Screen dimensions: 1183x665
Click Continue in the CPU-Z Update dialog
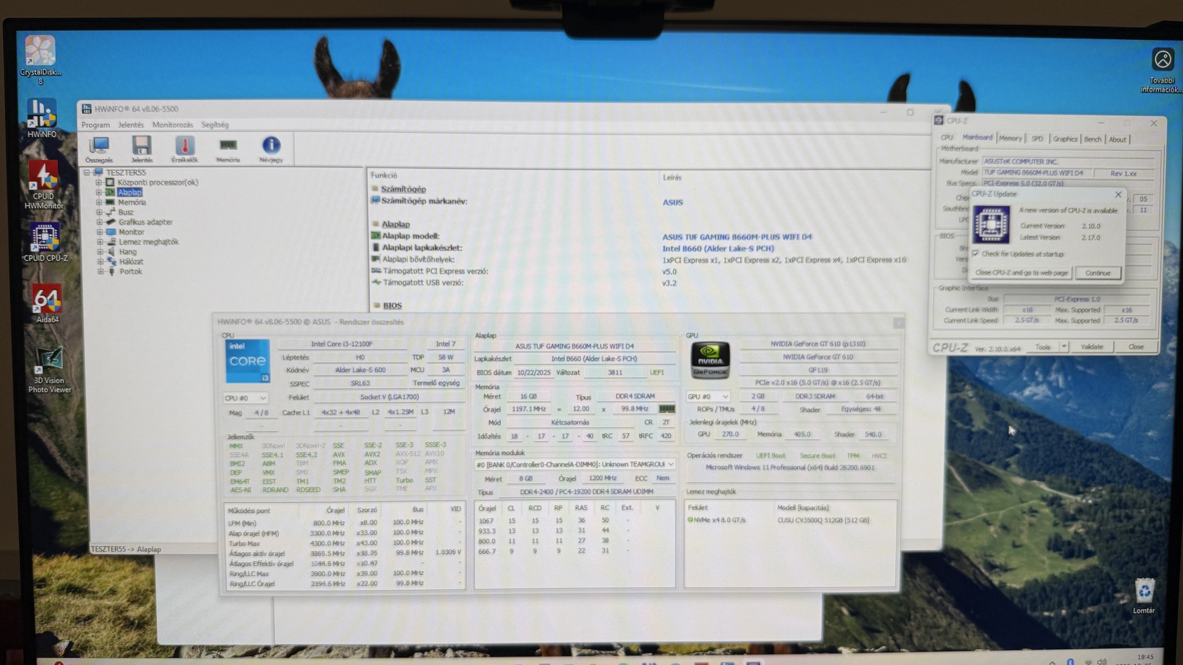click(1097, 273)
